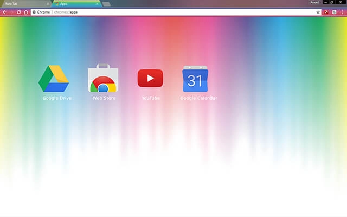This screenshot has height=217, width=347.
Task: Open the YouTube app icon
Action: tap(150, 78)
